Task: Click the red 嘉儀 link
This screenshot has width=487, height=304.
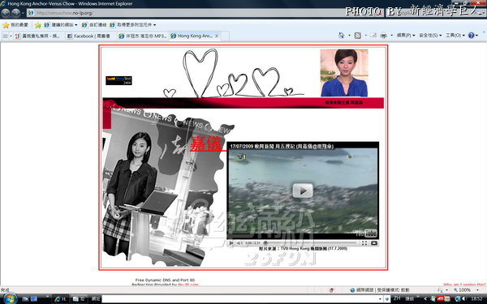Action: tap(206, 143)
